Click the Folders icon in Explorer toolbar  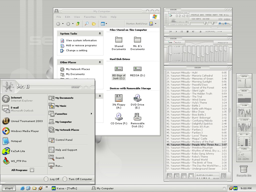(x=94, y=24)
